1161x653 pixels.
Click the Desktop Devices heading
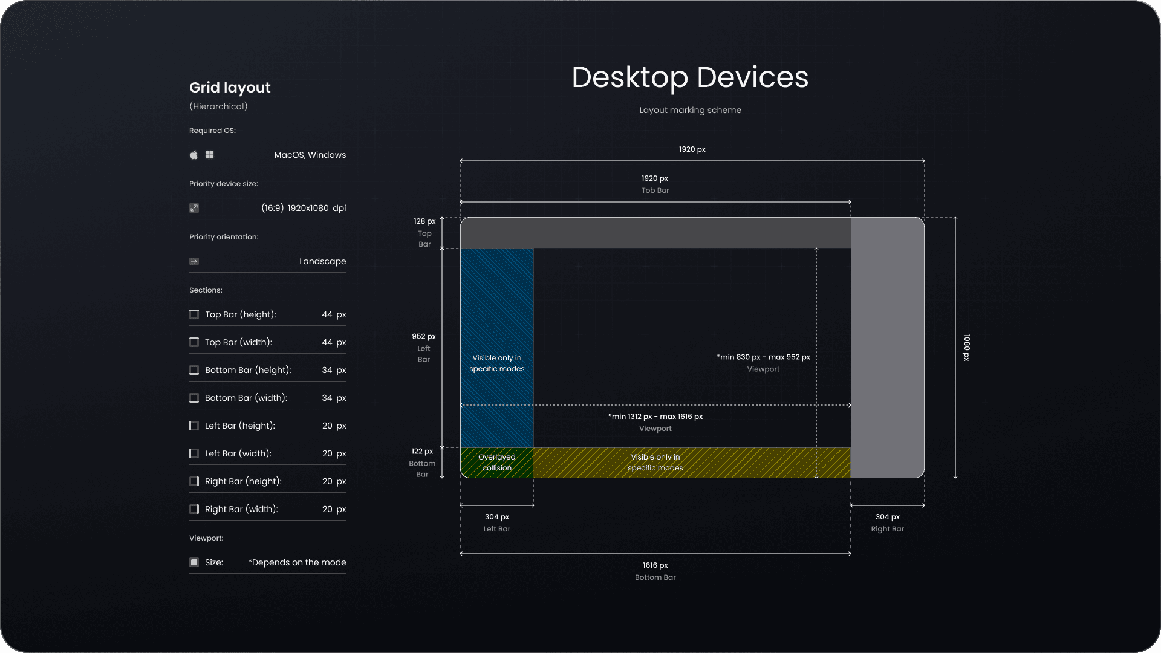[690, 77]
